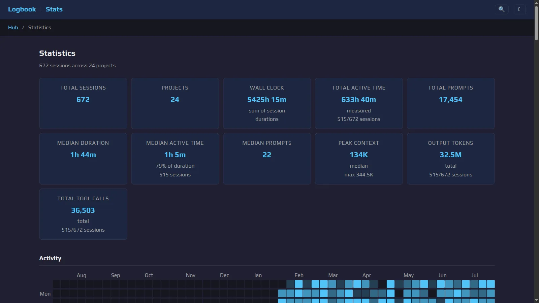The height and width of the screenshot is (303, 539).
Task: Click Total Active Time value 633h 40m
Action: pyautogui.click(x=359, y=100)
